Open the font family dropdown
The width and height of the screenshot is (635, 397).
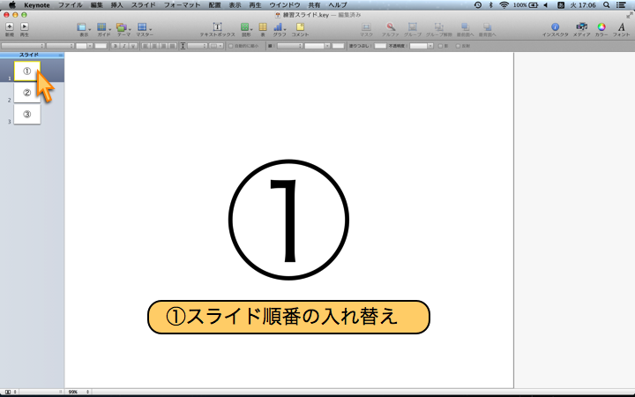click(23, 46)
